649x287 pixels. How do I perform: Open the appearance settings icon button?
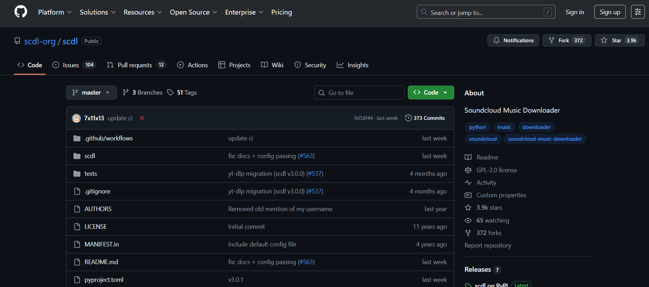638,12
